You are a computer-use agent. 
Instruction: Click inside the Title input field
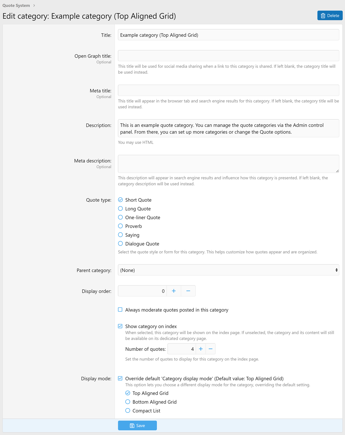228,35
